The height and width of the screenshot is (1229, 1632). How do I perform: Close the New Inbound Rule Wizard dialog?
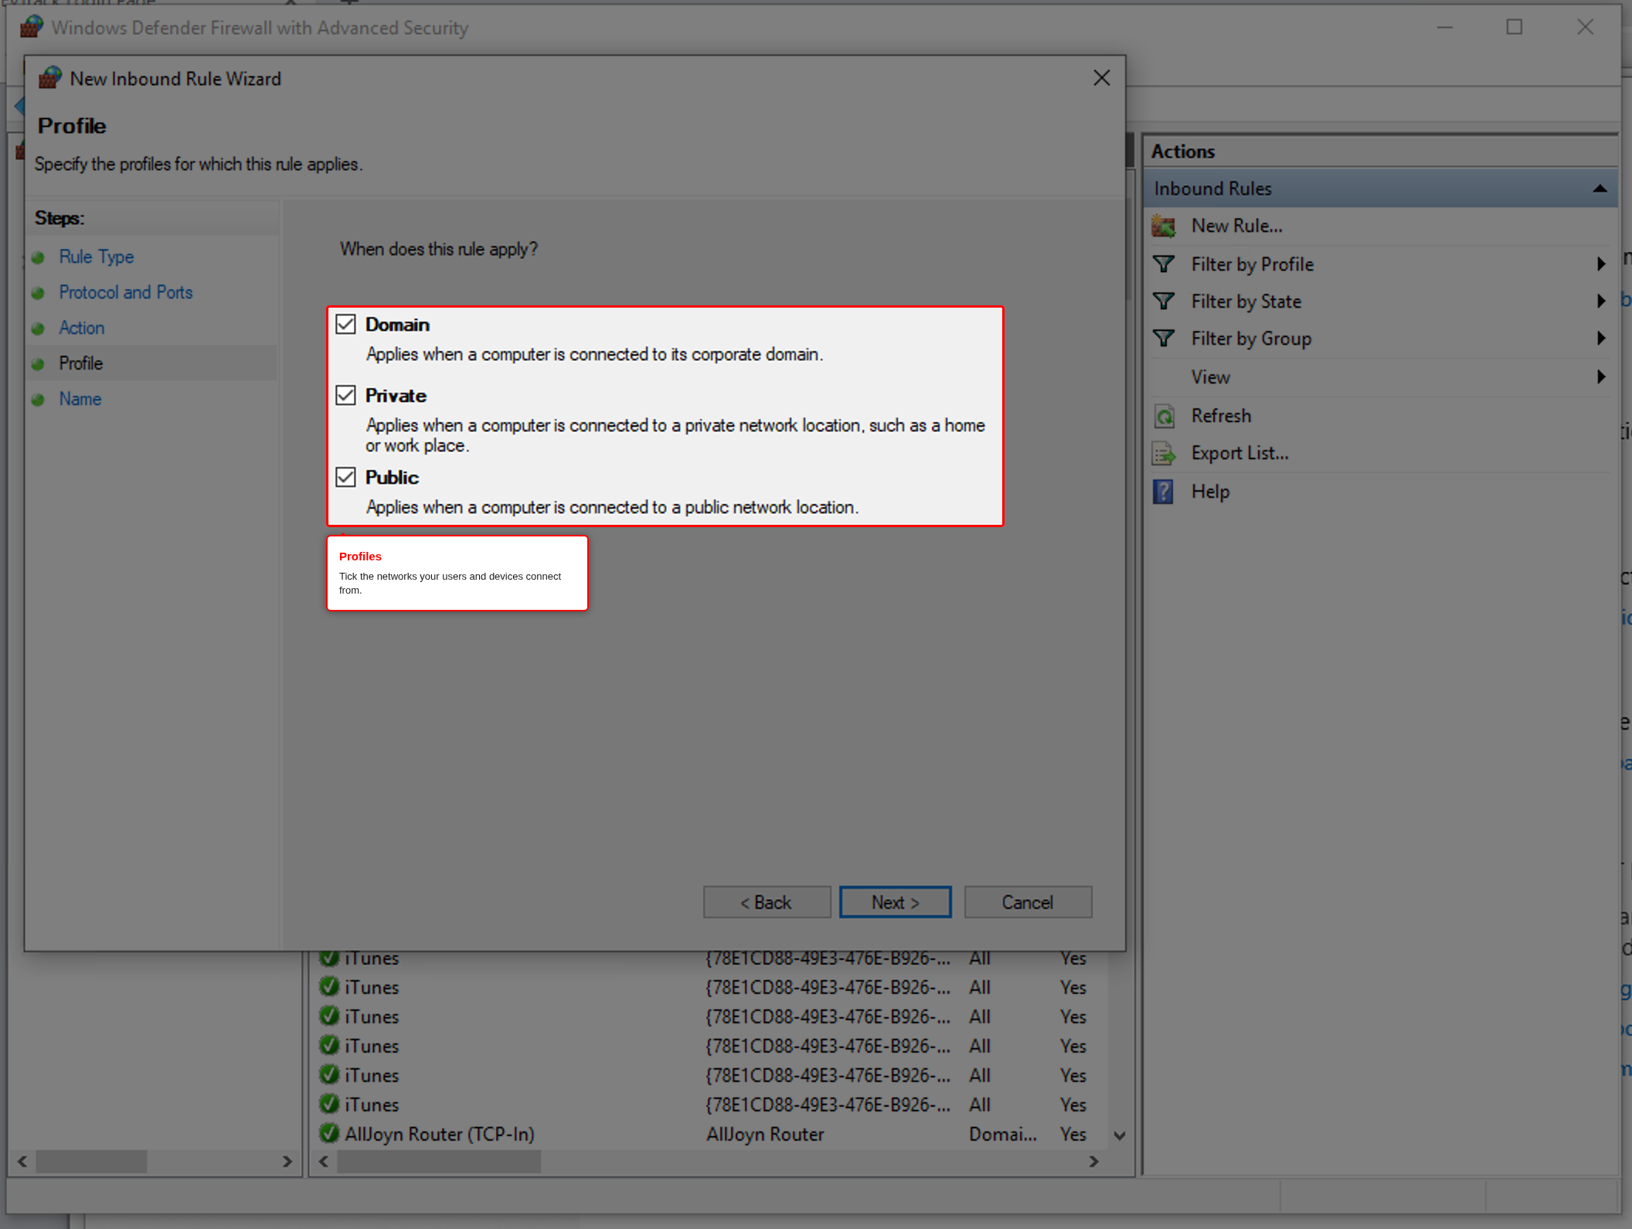[1101, 78]
